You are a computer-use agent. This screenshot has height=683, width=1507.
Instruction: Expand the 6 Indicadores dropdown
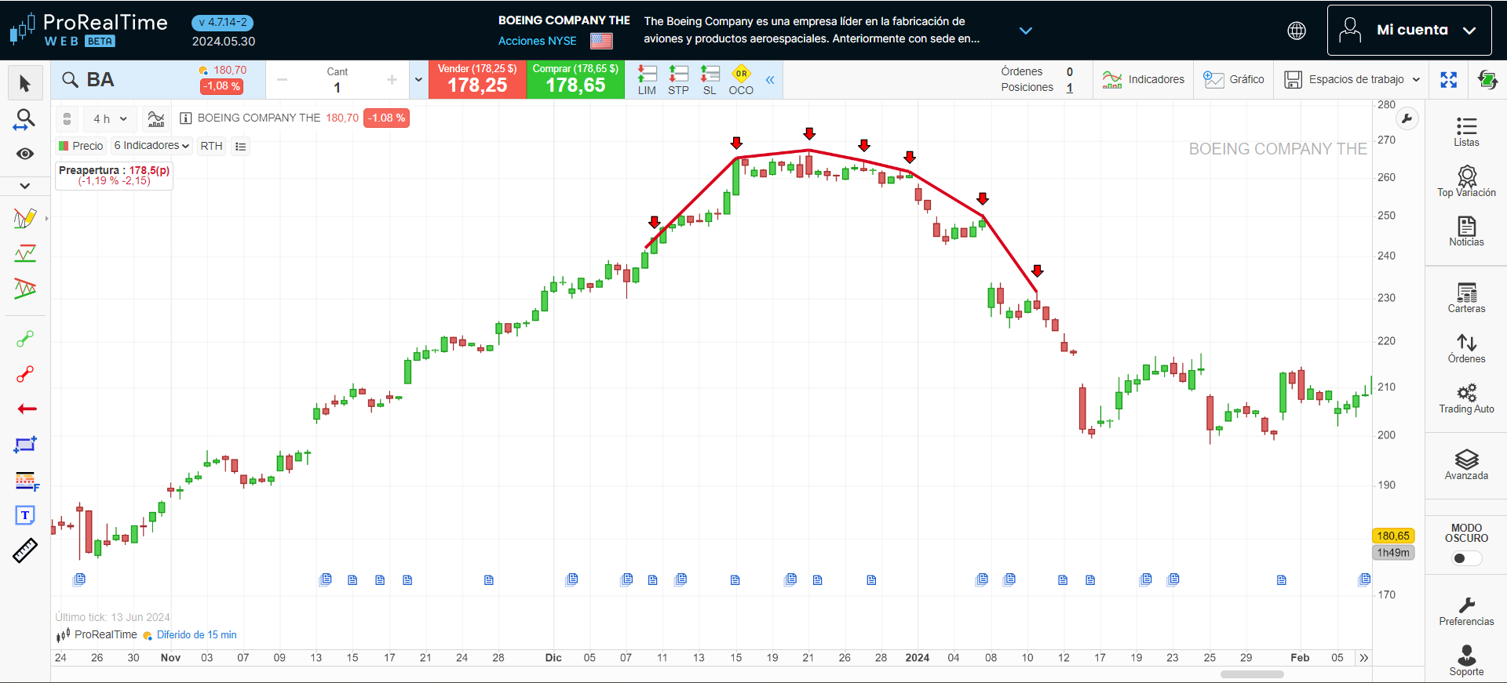[151, 146]
